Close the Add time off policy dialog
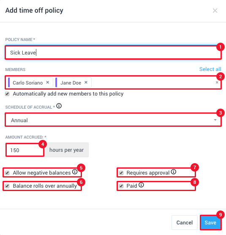Image resolution: width=226 pixels, height=235 pixels. pyautogui.click(x=215, y=11)
